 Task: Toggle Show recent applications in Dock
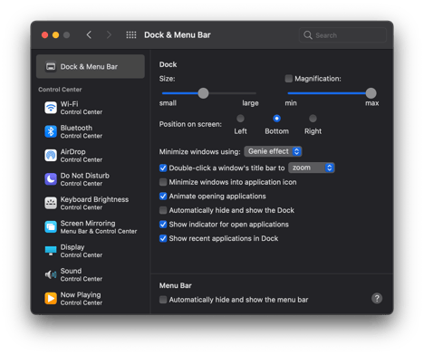163,239
